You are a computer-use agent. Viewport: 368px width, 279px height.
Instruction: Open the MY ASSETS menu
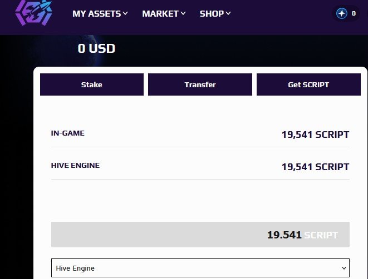pos(100,13)
